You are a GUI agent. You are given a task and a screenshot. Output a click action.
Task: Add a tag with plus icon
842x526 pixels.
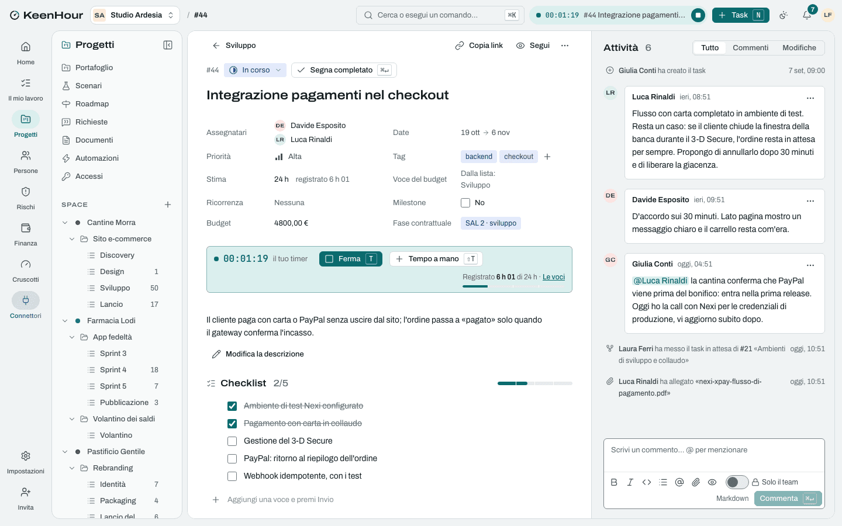pyautogui.click(x=547, y=157)
